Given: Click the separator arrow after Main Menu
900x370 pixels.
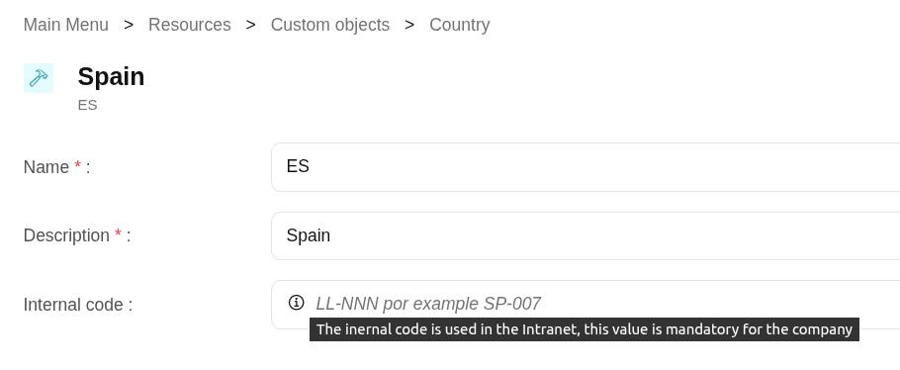Looking at the screenshot, I should point(129,25).
